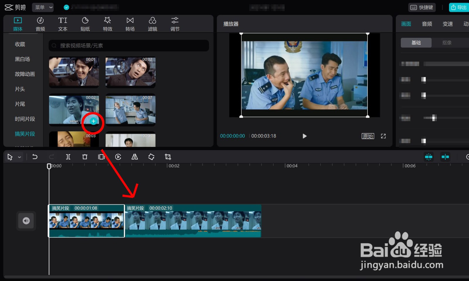
Task: Select the 00:00:01:08 timeline clip
Action: [86, 221]
